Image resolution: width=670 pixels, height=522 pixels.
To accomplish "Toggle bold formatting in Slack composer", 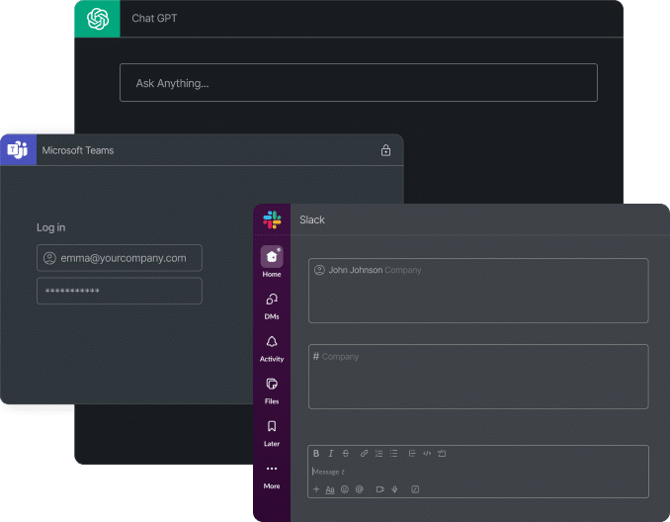I will click(x=316, y=454).
